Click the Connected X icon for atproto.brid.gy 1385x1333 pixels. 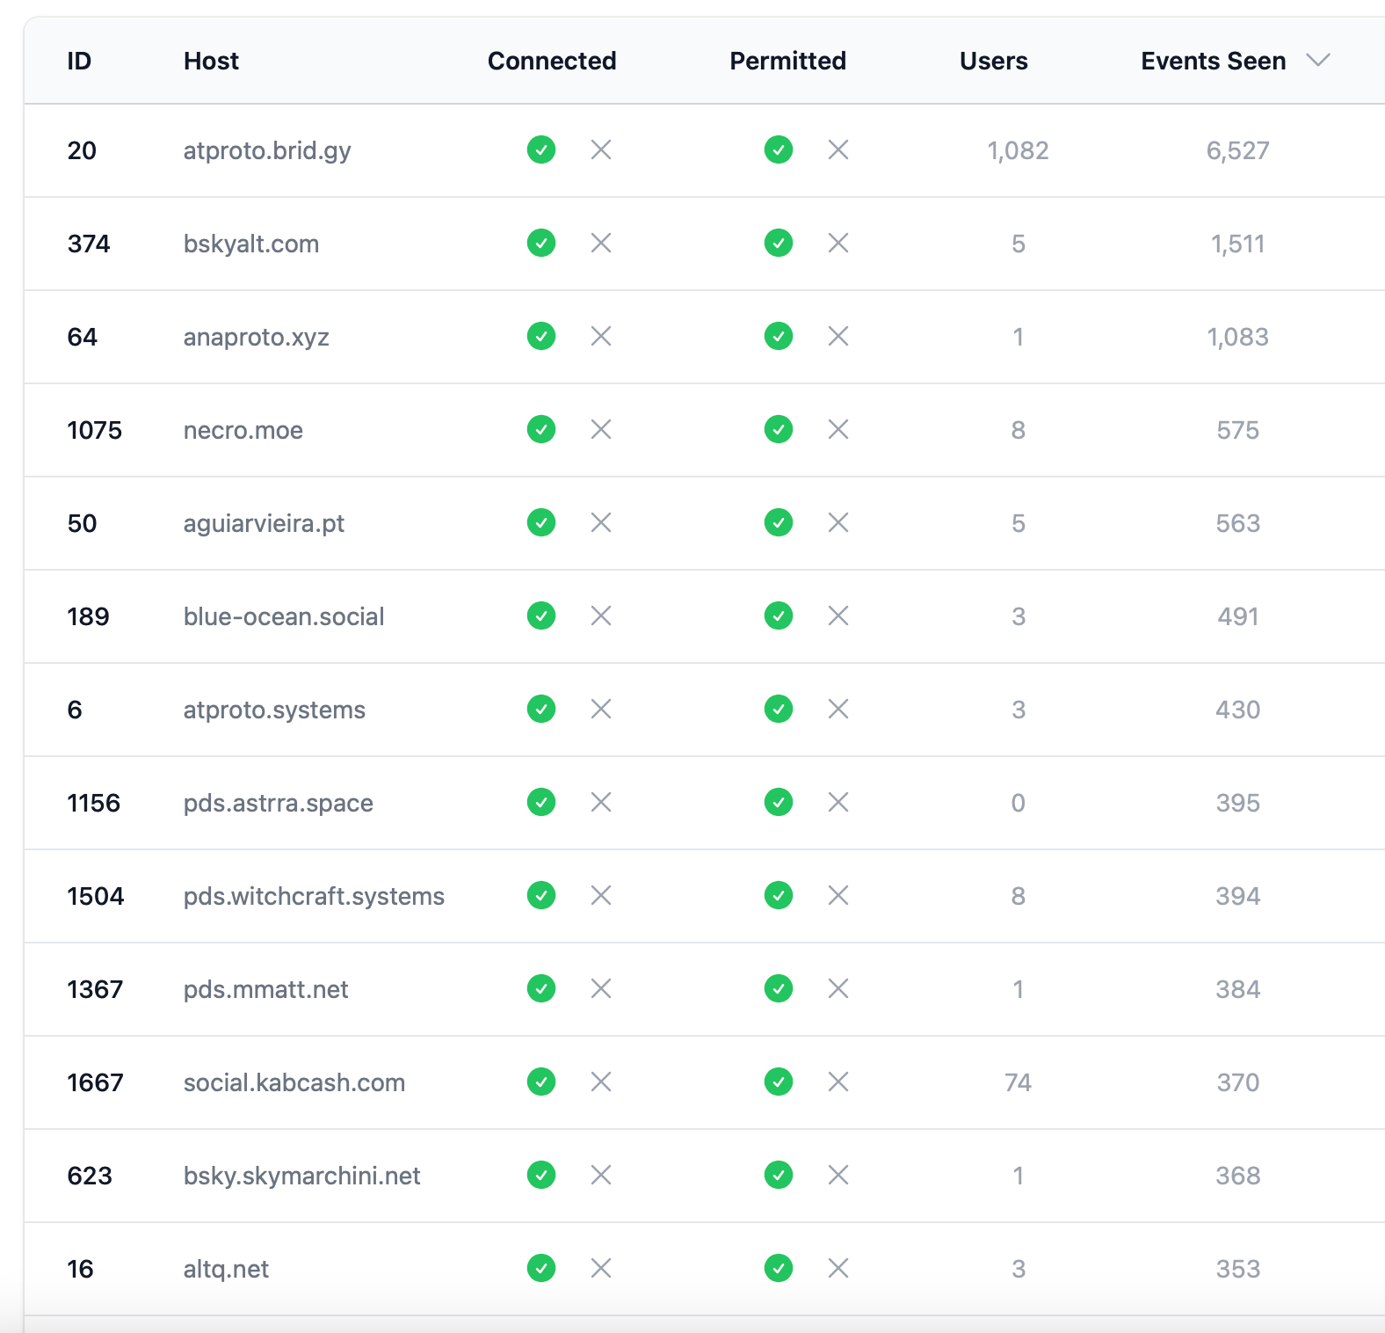pos(601,150)
